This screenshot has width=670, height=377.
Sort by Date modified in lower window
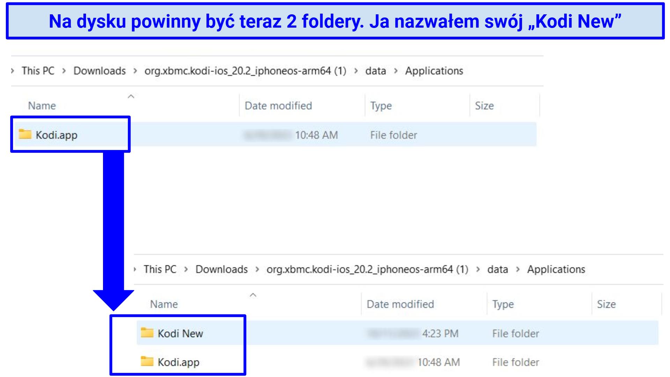[x=400, y=304]
